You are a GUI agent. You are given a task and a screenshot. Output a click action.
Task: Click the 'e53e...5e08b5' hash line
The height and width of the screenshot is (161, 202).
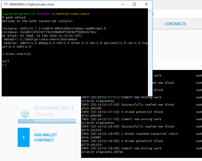91,137
